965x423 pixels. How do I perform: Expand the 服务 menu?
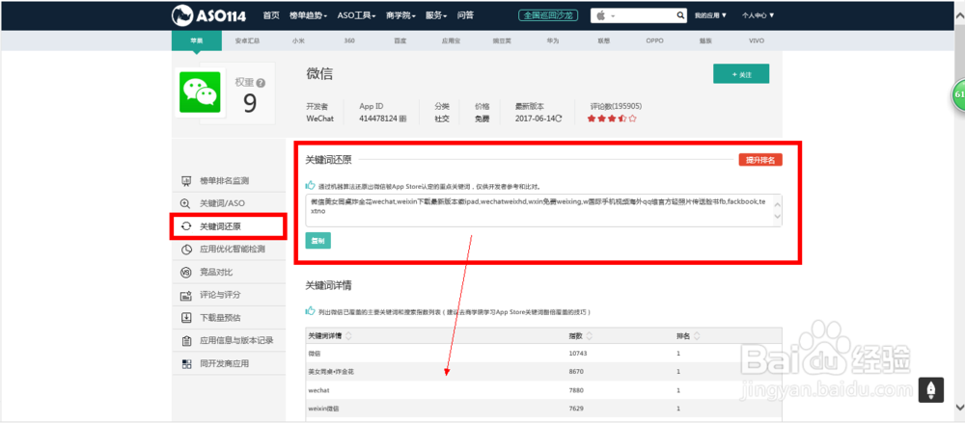tap(436, 15)
